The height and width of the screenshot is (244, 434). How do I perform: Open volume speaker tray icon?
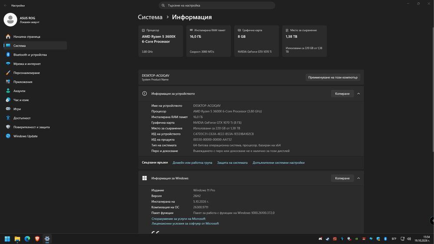coord(409,239)
